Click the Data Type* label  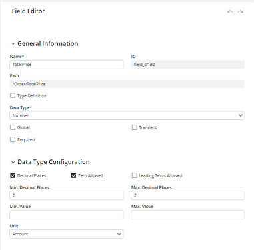pos(21,108)
